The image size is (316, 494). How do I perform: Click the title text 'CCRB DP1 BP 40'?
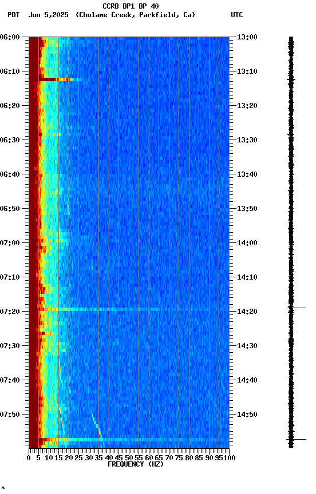(131, 6)
